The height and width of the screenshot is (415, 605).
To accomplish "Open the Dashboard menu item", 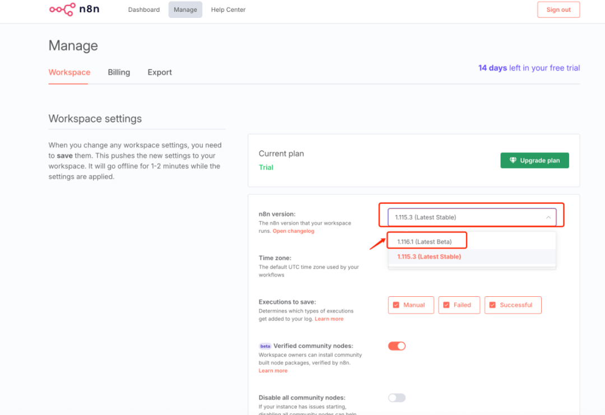I will click(x=144, y=10).
